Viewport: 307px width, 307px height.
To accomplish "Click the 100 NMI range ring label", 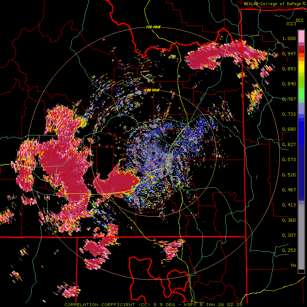I will click(153, 27).
